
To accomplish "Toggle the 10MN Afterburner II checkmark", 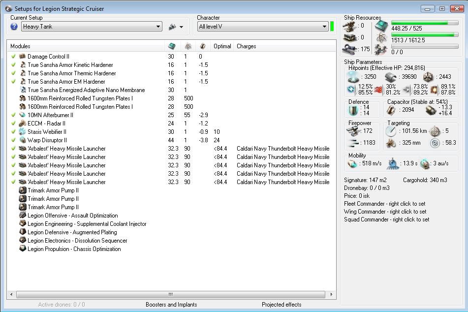I will pyautogui.click(x=13, y=115).
